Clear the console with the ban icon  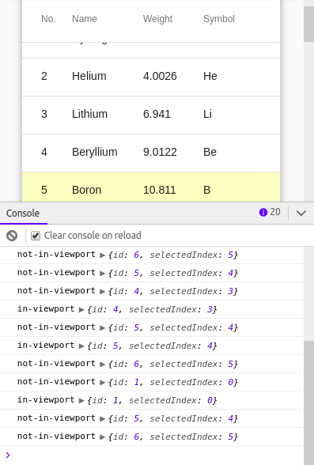tap(12, 236)
